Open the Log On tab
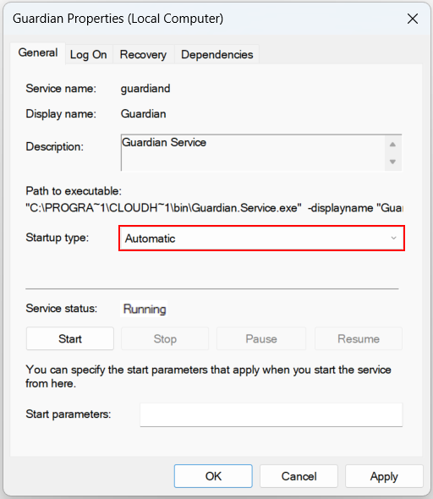Screen dimensions: 433x499 (x=89, y=55)
